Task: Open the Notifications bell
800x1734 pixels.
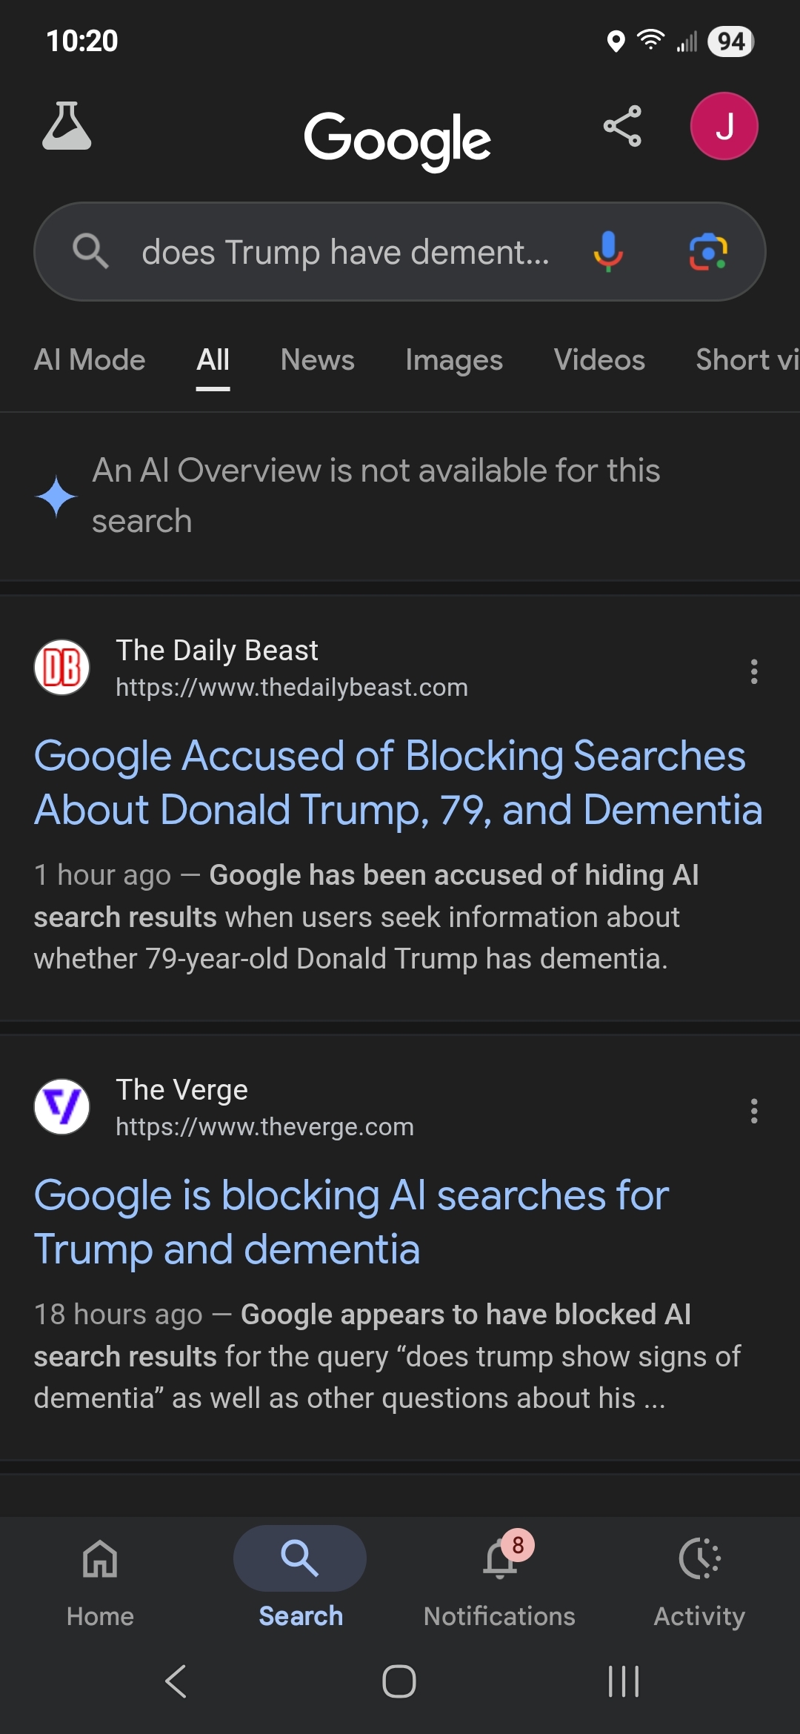Action: pos(500,1560)
